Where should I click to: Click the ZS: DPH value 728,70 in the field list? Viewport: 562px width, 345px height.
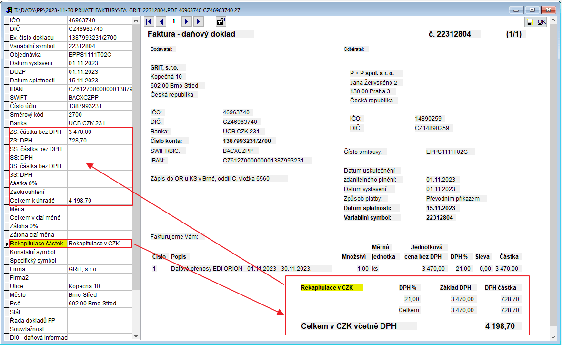click(100, 141)
